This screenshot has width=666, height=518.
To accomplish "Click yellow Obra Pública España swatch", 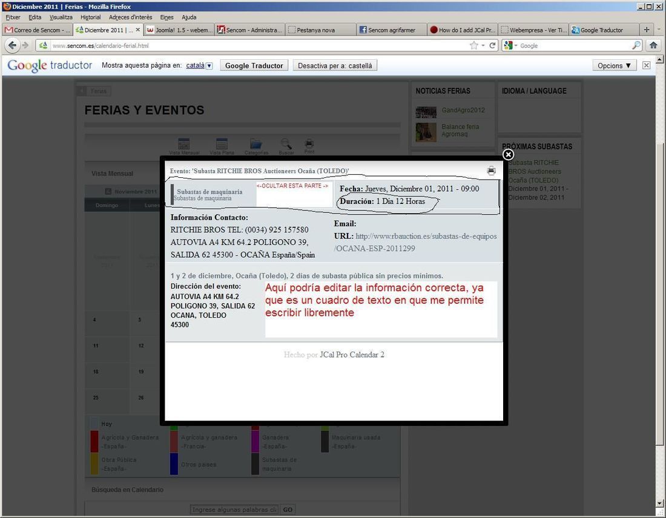I will [94, 464].
